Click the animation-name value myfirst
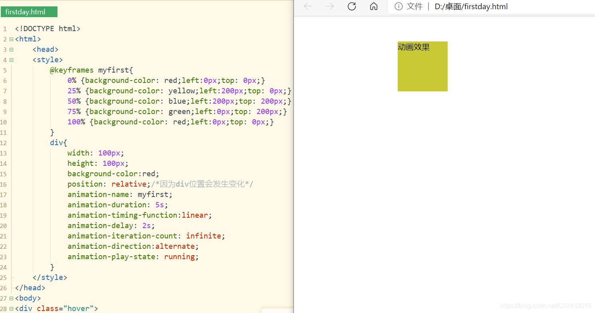 [153, 195]
